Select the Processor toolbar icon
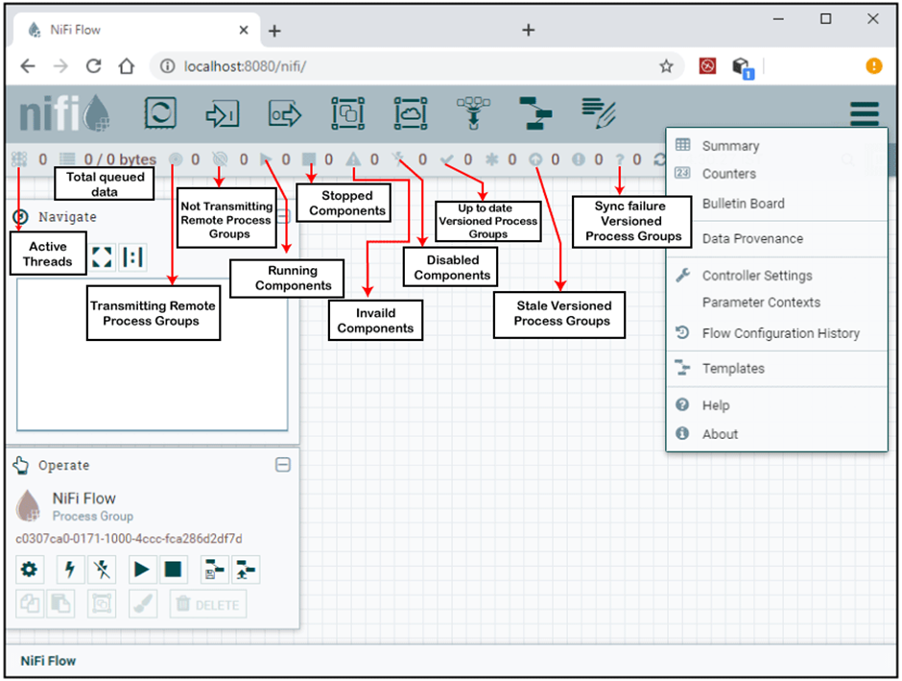902x681 pixels. 160,112
